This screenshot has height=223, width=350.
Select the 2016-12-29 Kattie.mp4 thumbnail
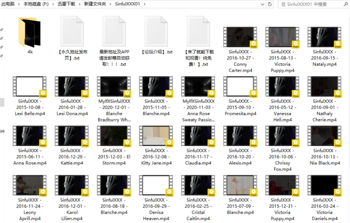pos(72,136)
